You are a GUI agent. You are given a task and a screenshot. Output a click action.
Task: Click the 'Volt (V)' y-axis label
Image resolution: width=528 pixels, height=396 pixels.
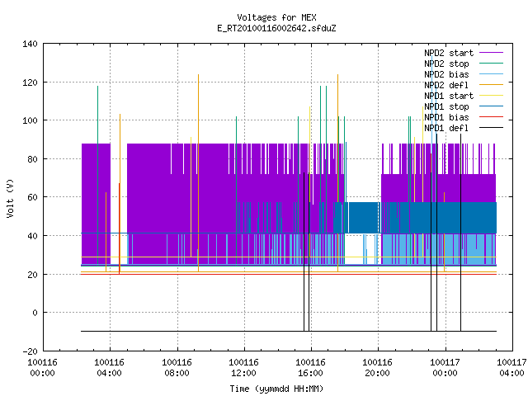click(11, 198)
